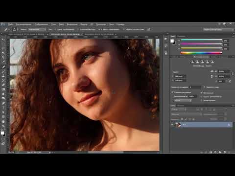
Task: Open collapsed Actions panel play icon
Action: point(166,39)
